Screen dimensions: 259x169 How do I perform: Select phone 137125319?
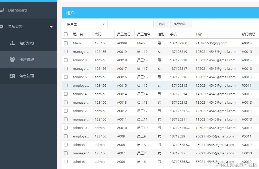[x=179, y=52]
